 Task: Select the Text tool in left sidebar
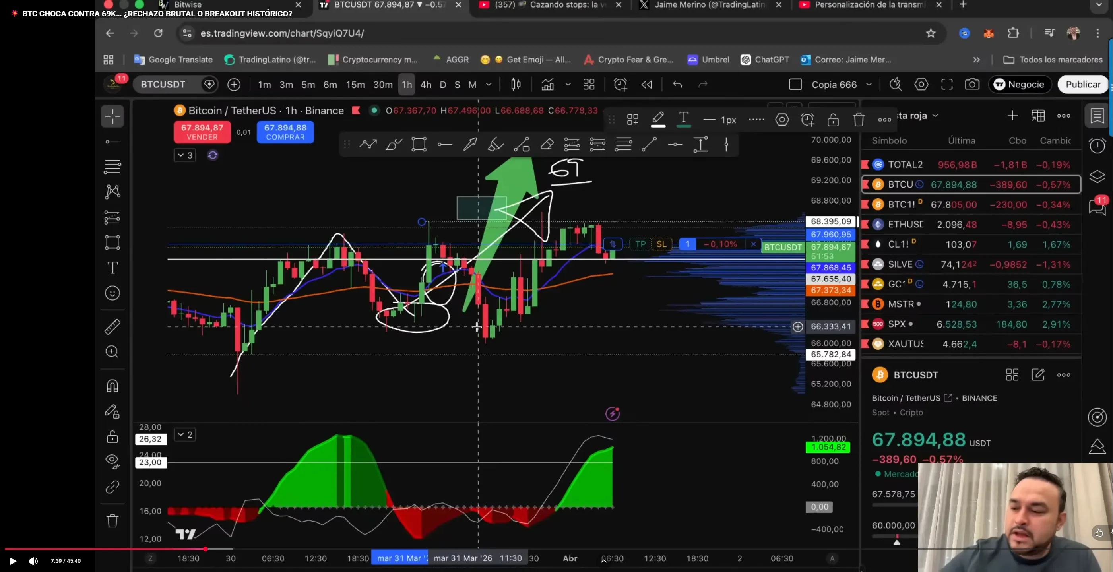tap(112, 268)
